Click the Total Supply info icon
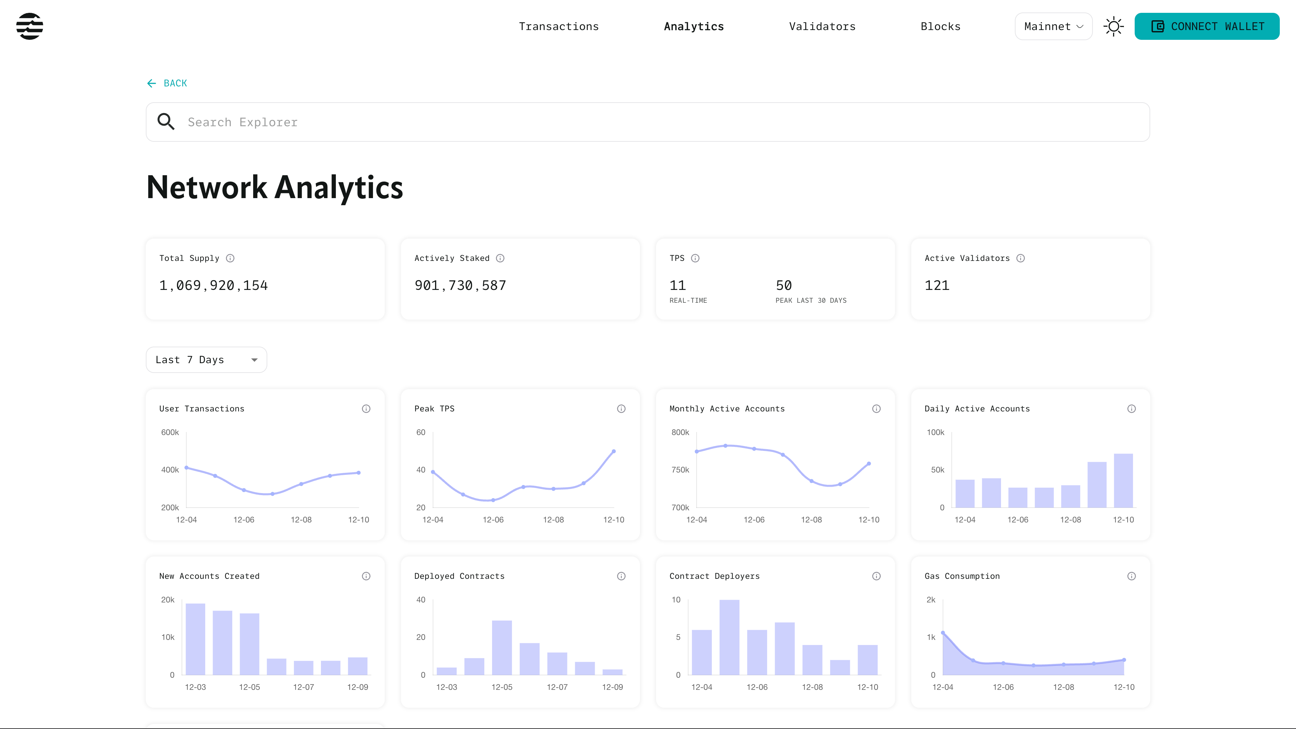This screenshot has height=729, width=1296. point(230,258)
